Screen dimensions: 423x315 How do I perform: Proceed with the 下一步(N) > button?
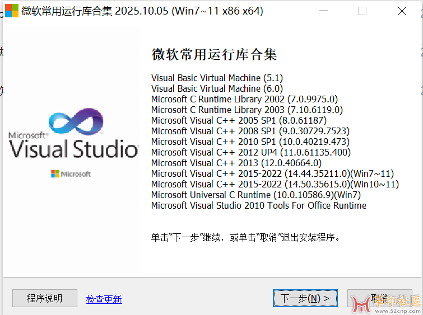tap(305, 298)
